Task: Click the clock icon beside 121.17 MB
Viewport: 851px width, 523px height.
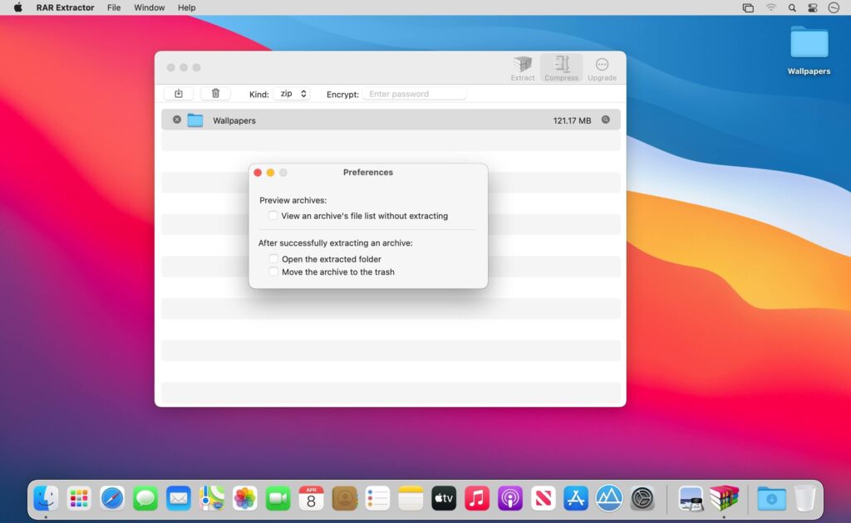Action: pyautogui.click(x=606, y=120)
